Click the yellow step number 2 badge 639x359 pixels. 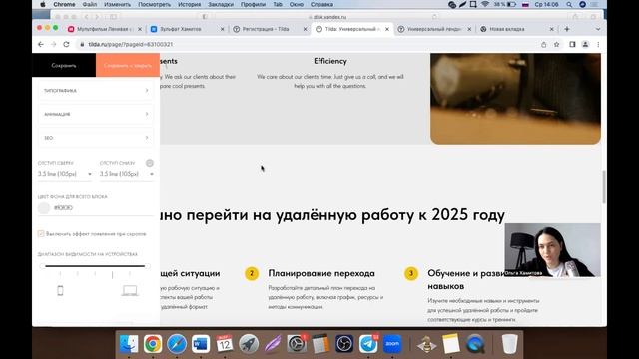(252, 273)
